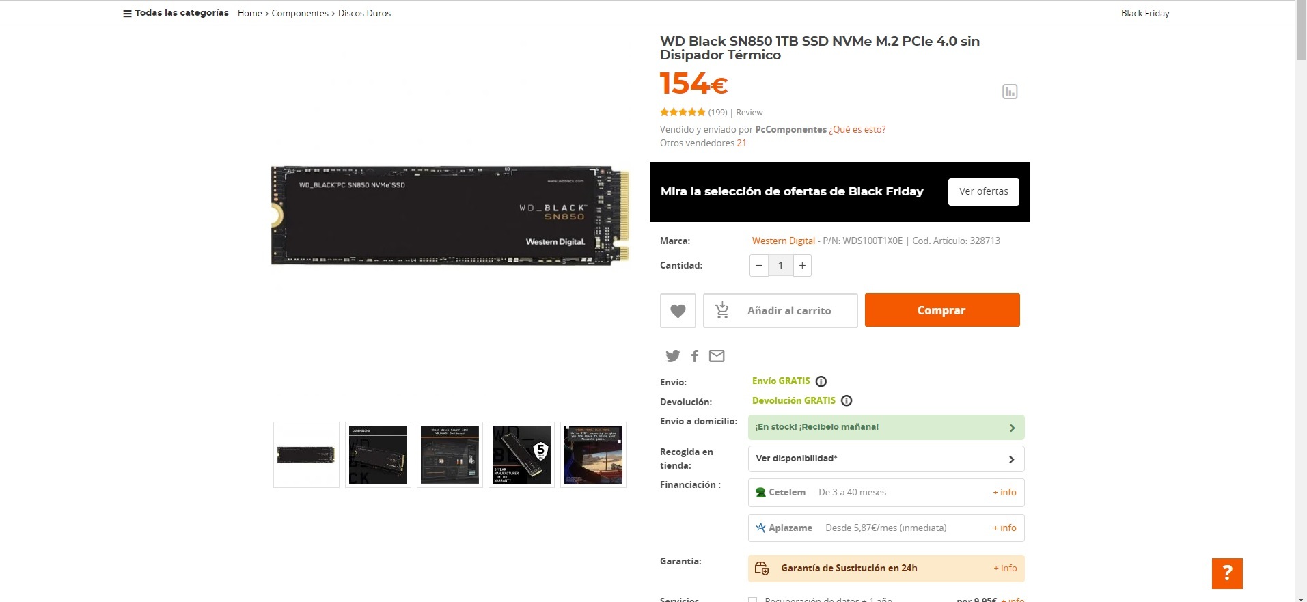
Task: Open info icon next to Envío GRATIS
Action: 821,381
